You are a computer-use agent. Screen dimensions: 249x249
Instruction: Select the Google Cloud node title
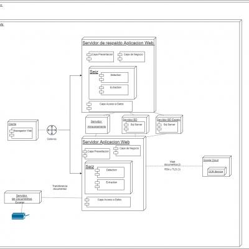coord(210,161)
